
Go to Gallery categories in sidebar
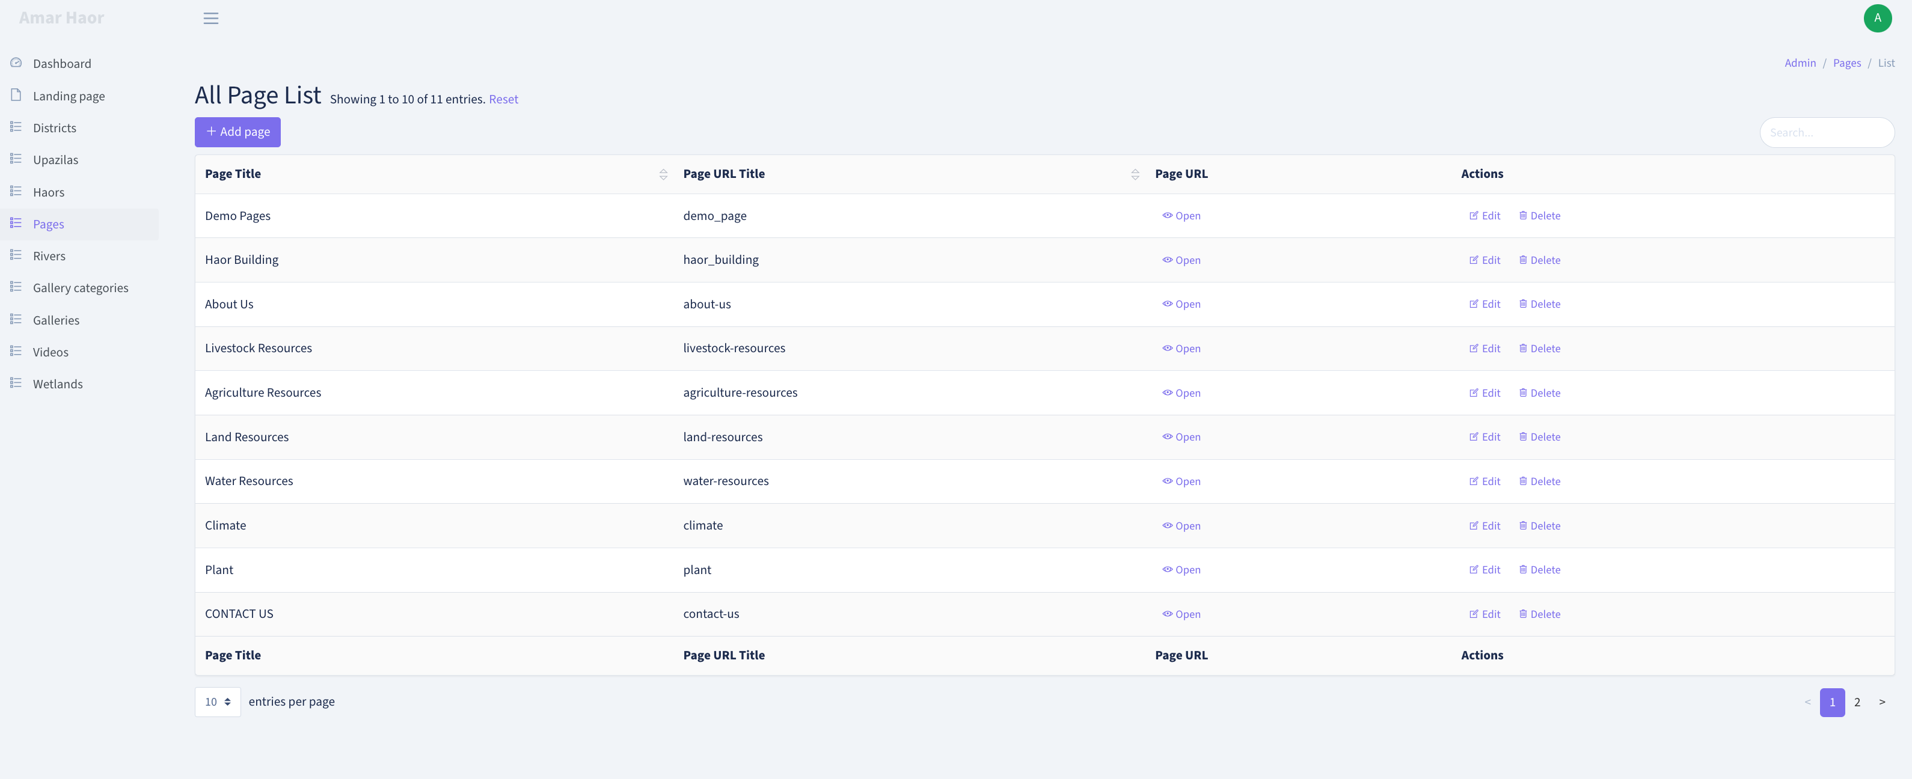(x=80, y=288)
